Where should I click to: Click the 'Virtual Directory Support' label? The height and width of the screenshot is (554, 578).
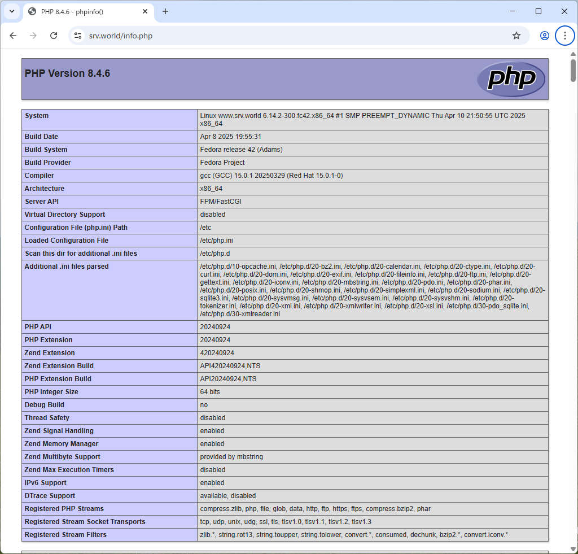[x=65, y=214]
